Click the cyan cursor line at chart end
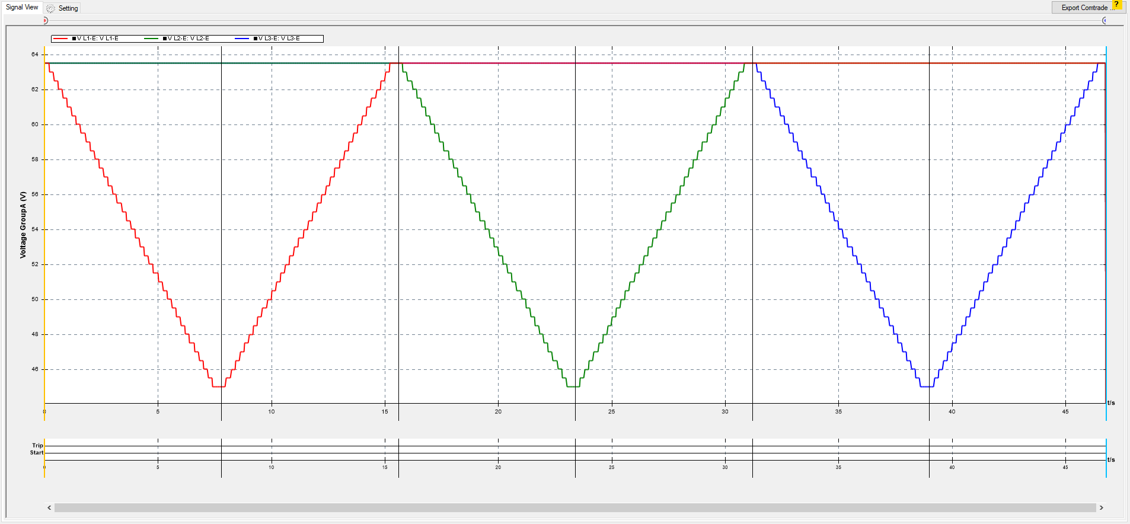The height and width of the screenshot is (524, 1130). pyautogui.click(x=1106, y=237)
